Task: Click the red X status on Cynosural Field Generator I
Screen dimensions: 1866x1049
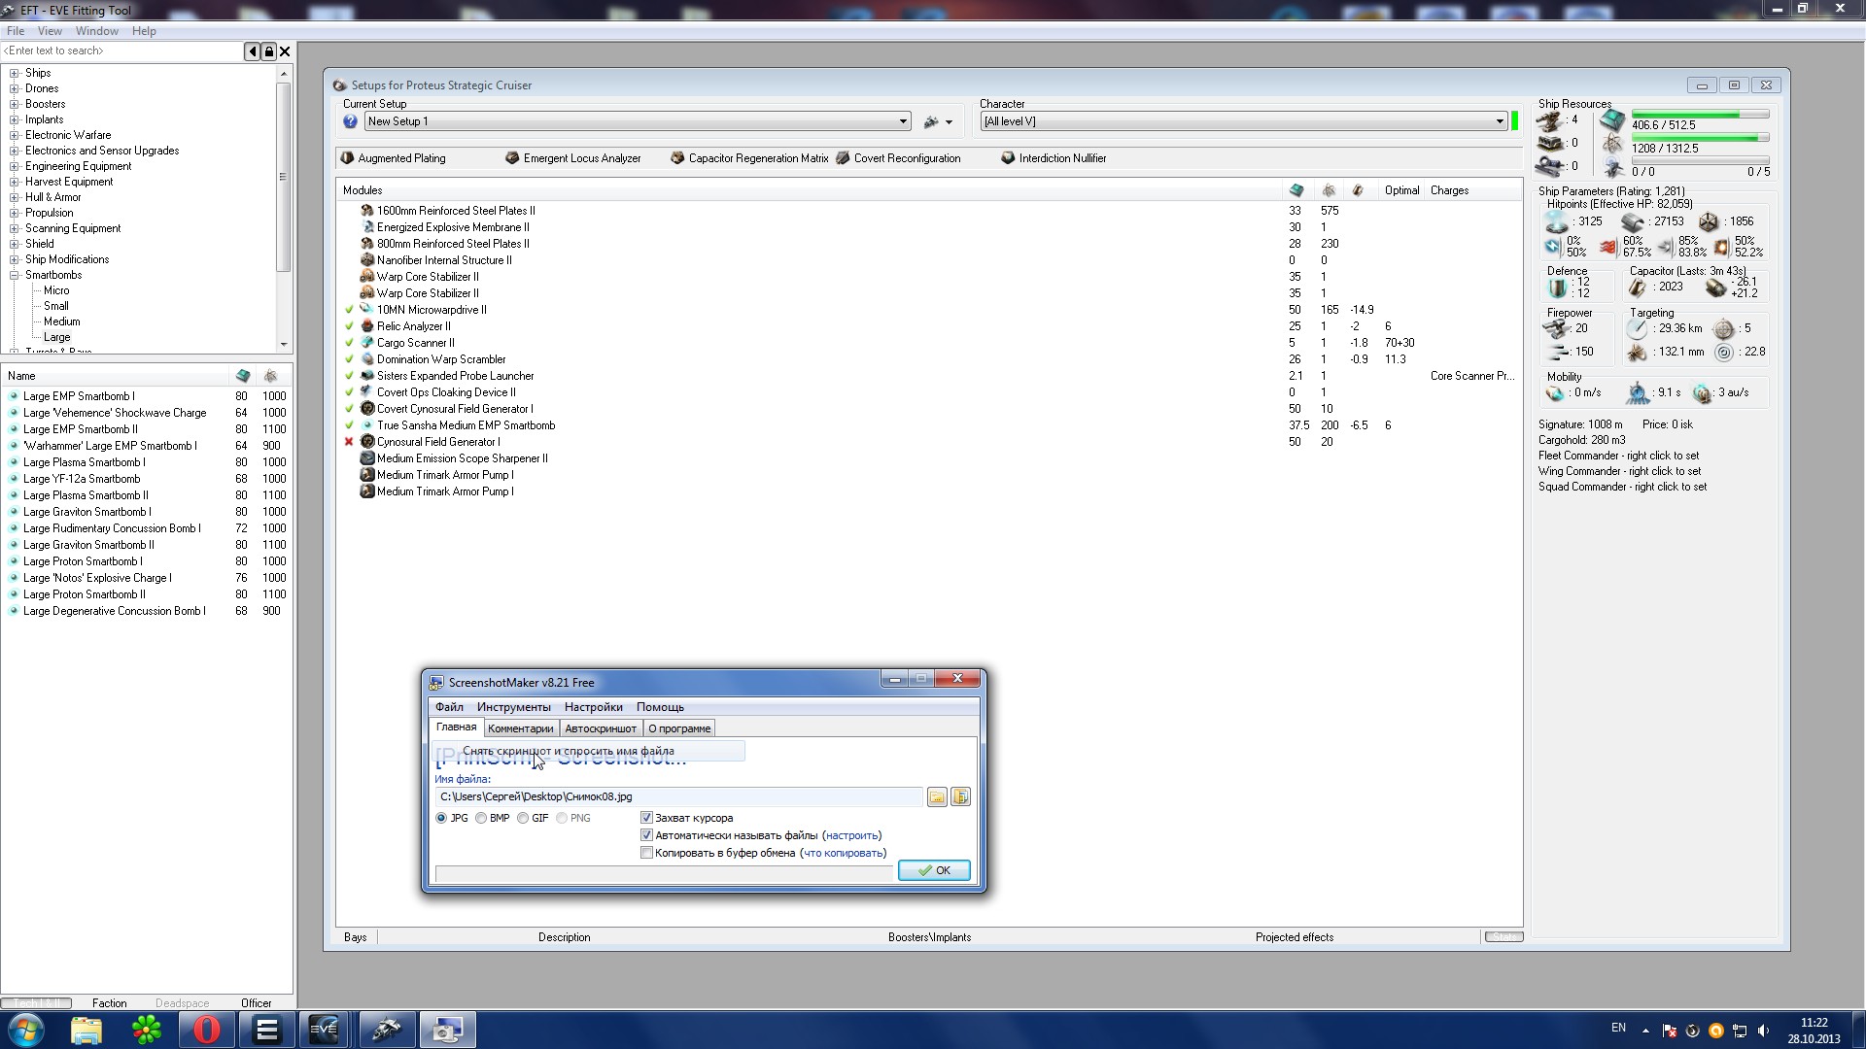Action: [x=349, y=442]
